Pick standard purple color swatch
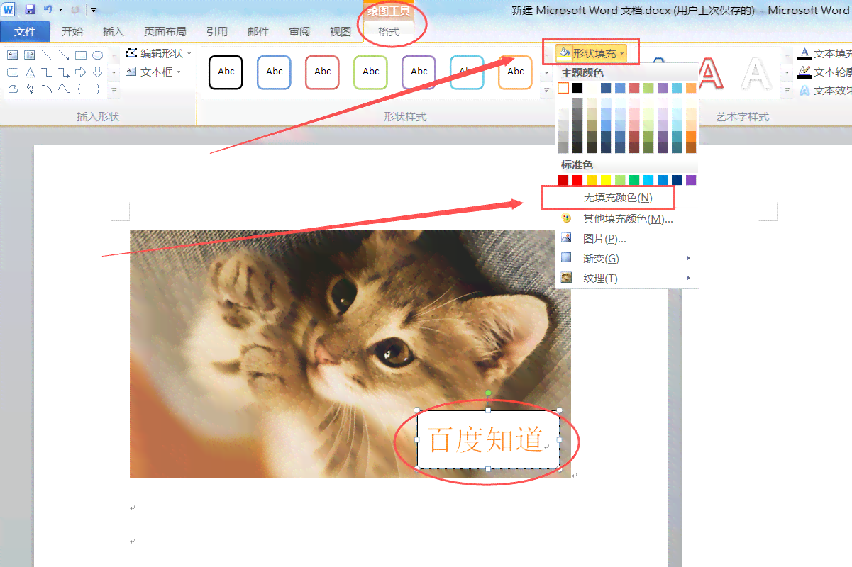The image size is (852, 567). tap(691, 180)
